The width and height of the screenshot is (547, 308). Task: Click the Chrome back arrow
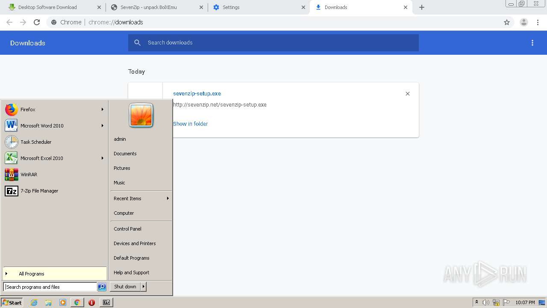(9, 22)
